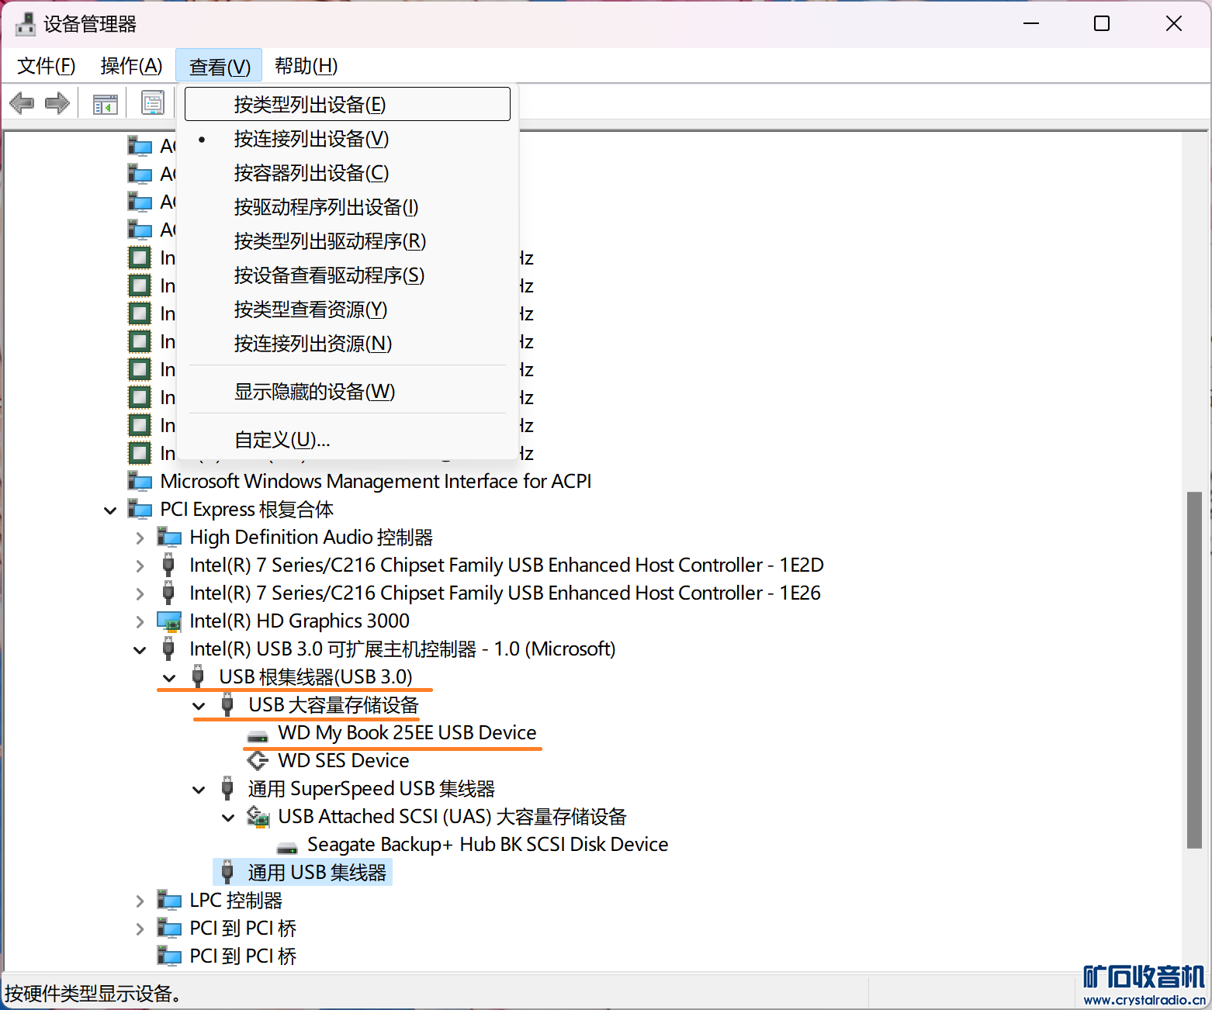The image size is (1212, 1010).
Task: Click the 通用 SuperSpeed USB 集线器 icon
Action: click(x=227, y=788)
